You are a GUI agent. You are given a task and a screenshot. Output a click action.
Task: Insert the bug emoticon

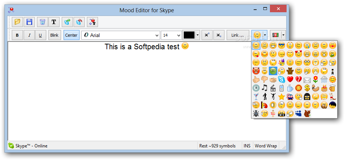click(256, 113)
